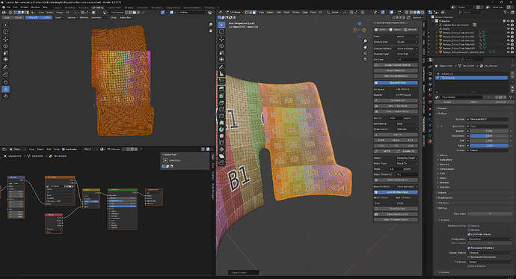Select the TD_Checker material slot
Viewport: 516px width, 279px height.
pyautogui.click(x=472, y=78)
